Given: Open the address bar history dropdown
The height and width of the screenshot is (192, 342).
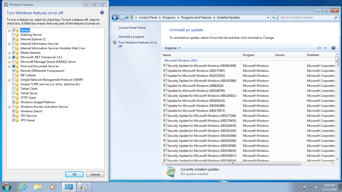Looking at the screenshot, I should pyautogui.click(x=268, y=17).
